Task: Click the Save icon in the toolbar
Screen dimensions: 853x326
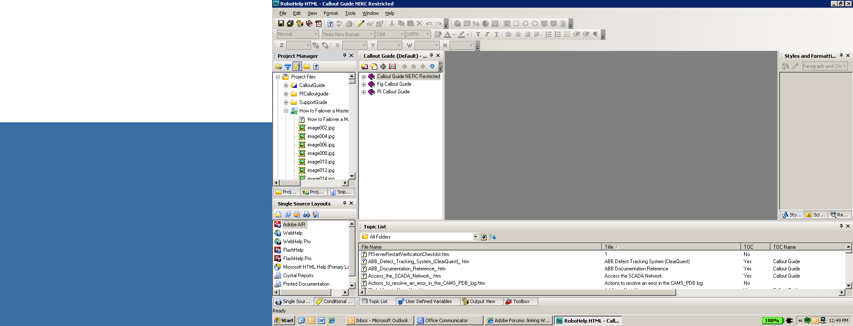Action: (x=281, y=24)
